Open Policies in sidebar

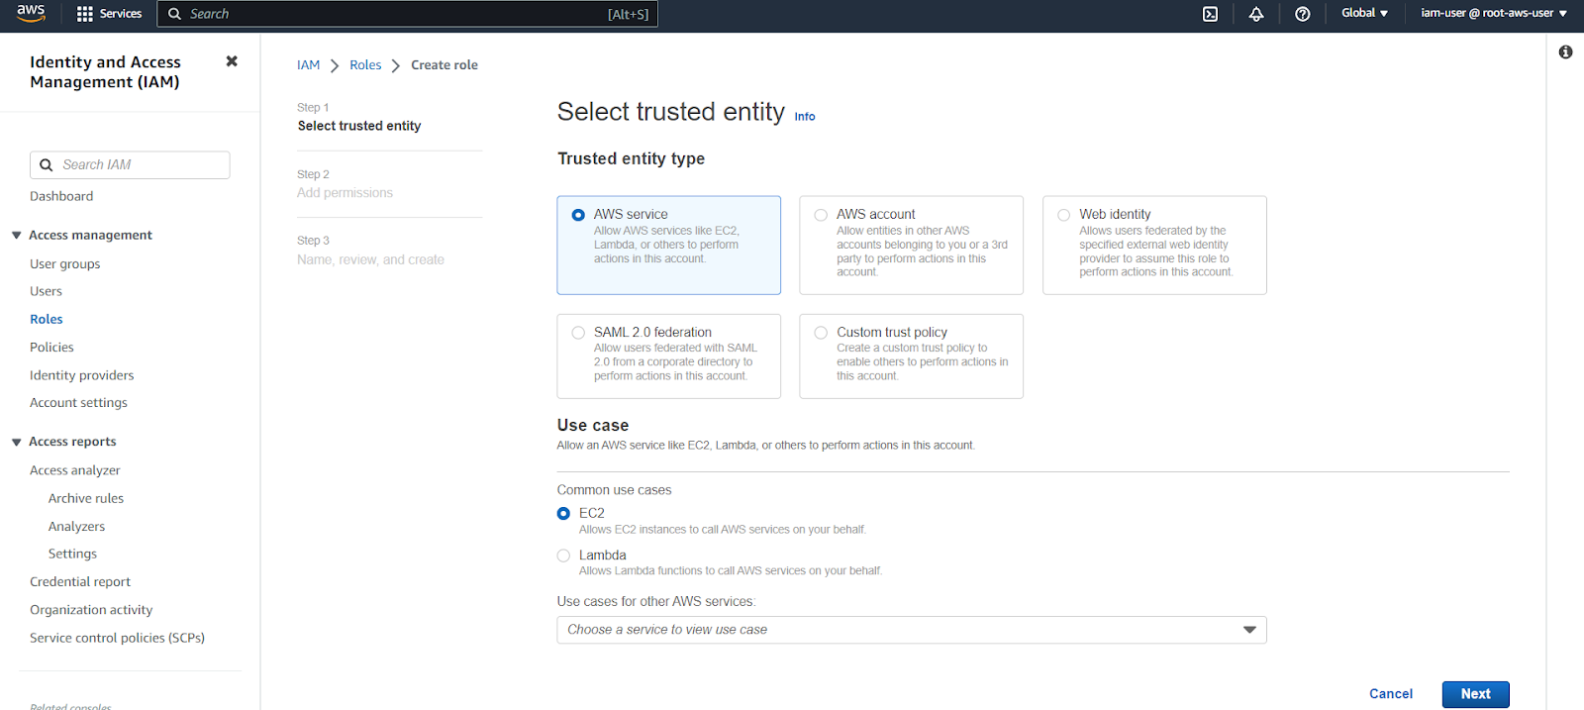tap(51, 348)
